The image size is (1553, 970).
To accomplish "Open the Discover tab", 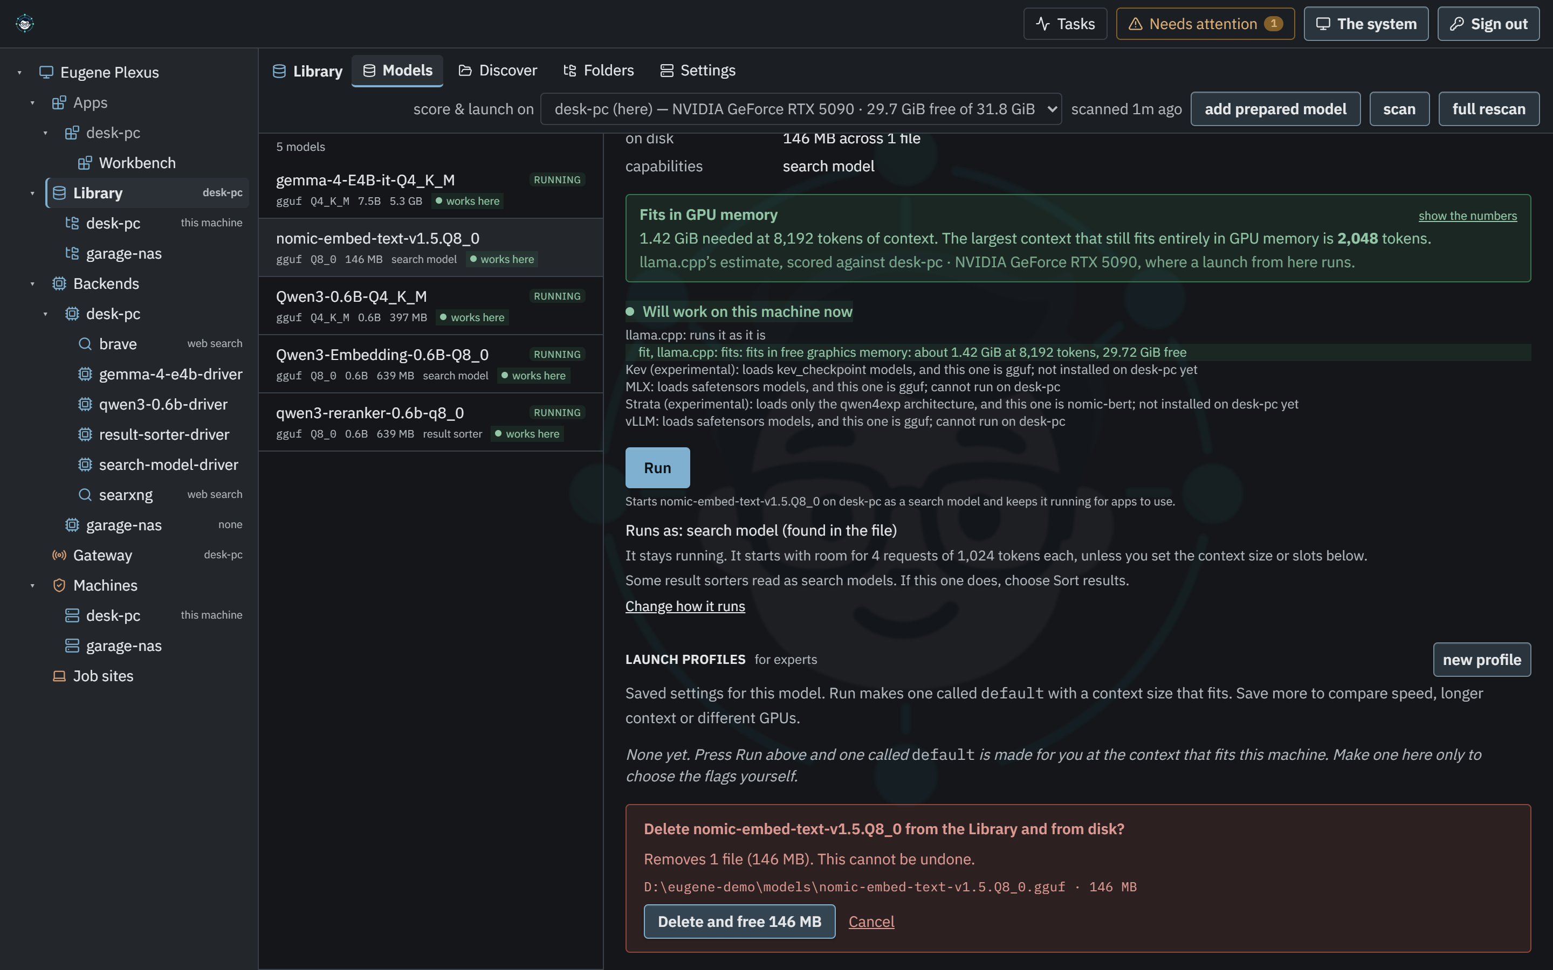I will click(498, 71).
